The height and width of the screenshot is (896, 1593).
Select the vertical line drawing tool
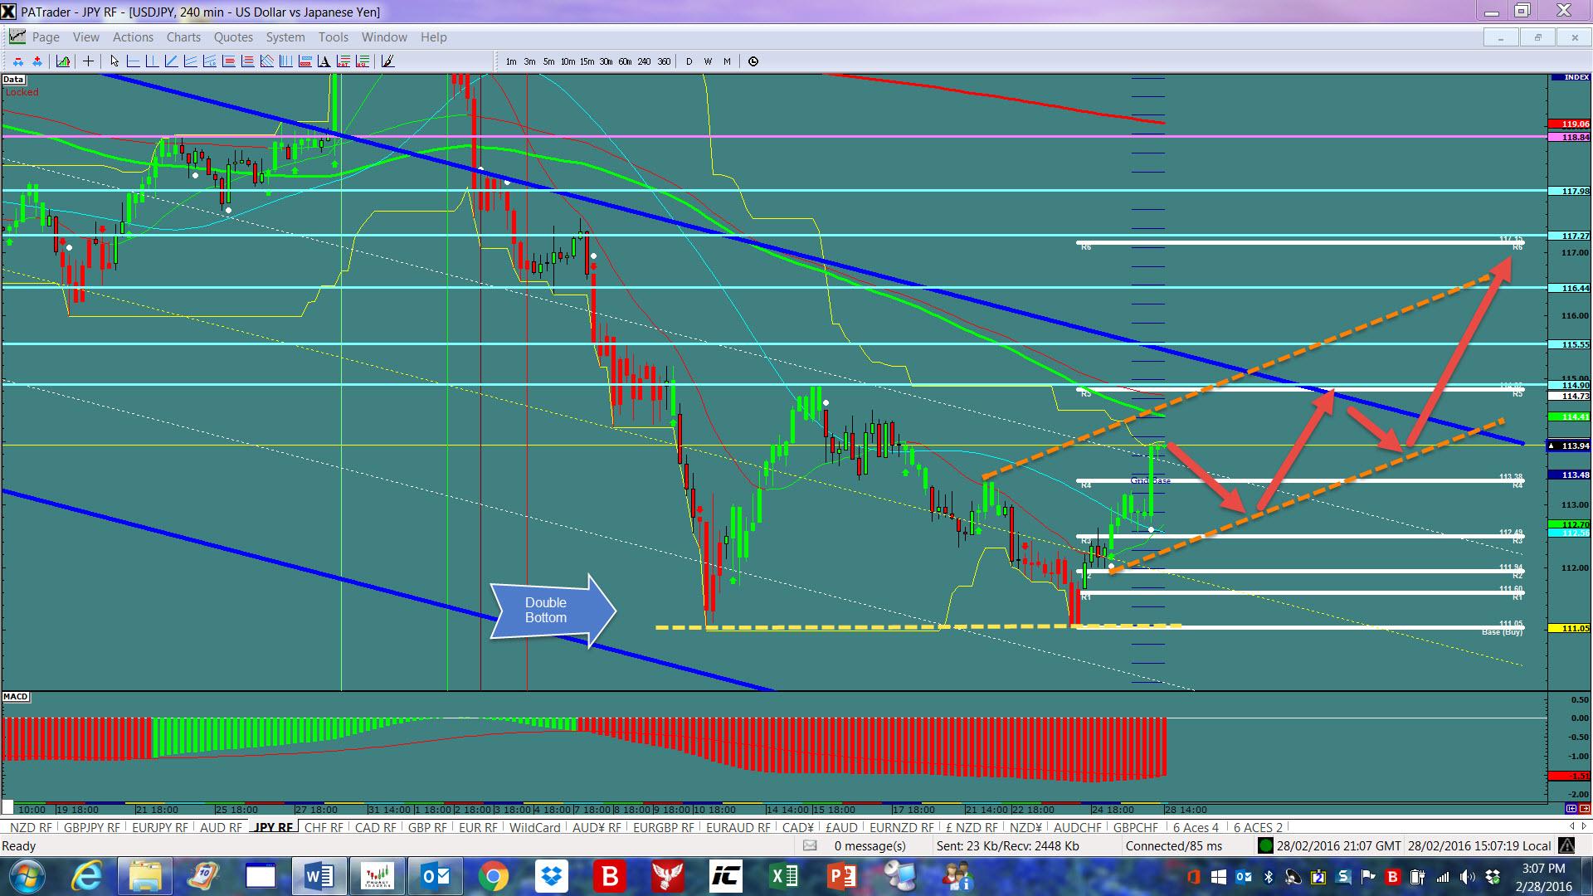153,61
